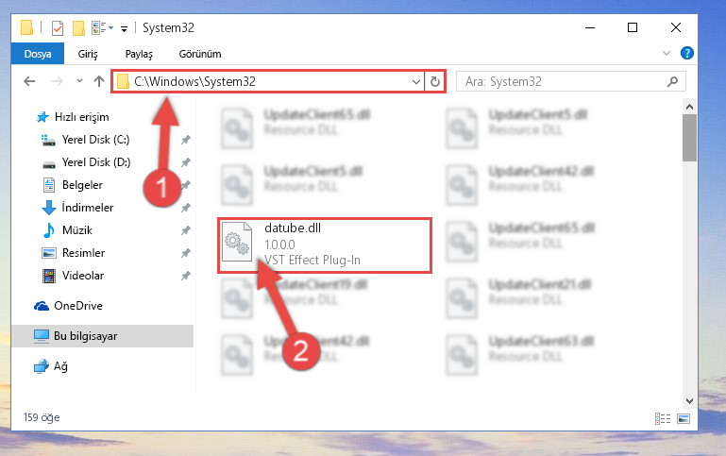Open the Görünüm ribbon tab

point(200,54)
